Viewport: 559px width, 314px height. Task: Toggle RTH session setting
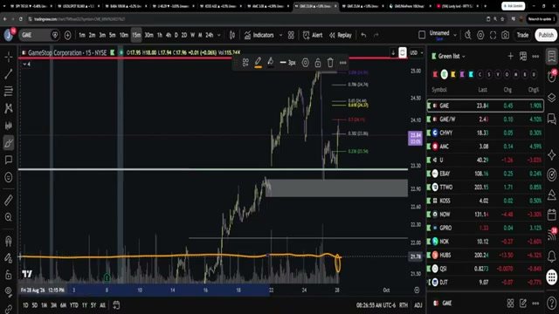click(404, 305)
